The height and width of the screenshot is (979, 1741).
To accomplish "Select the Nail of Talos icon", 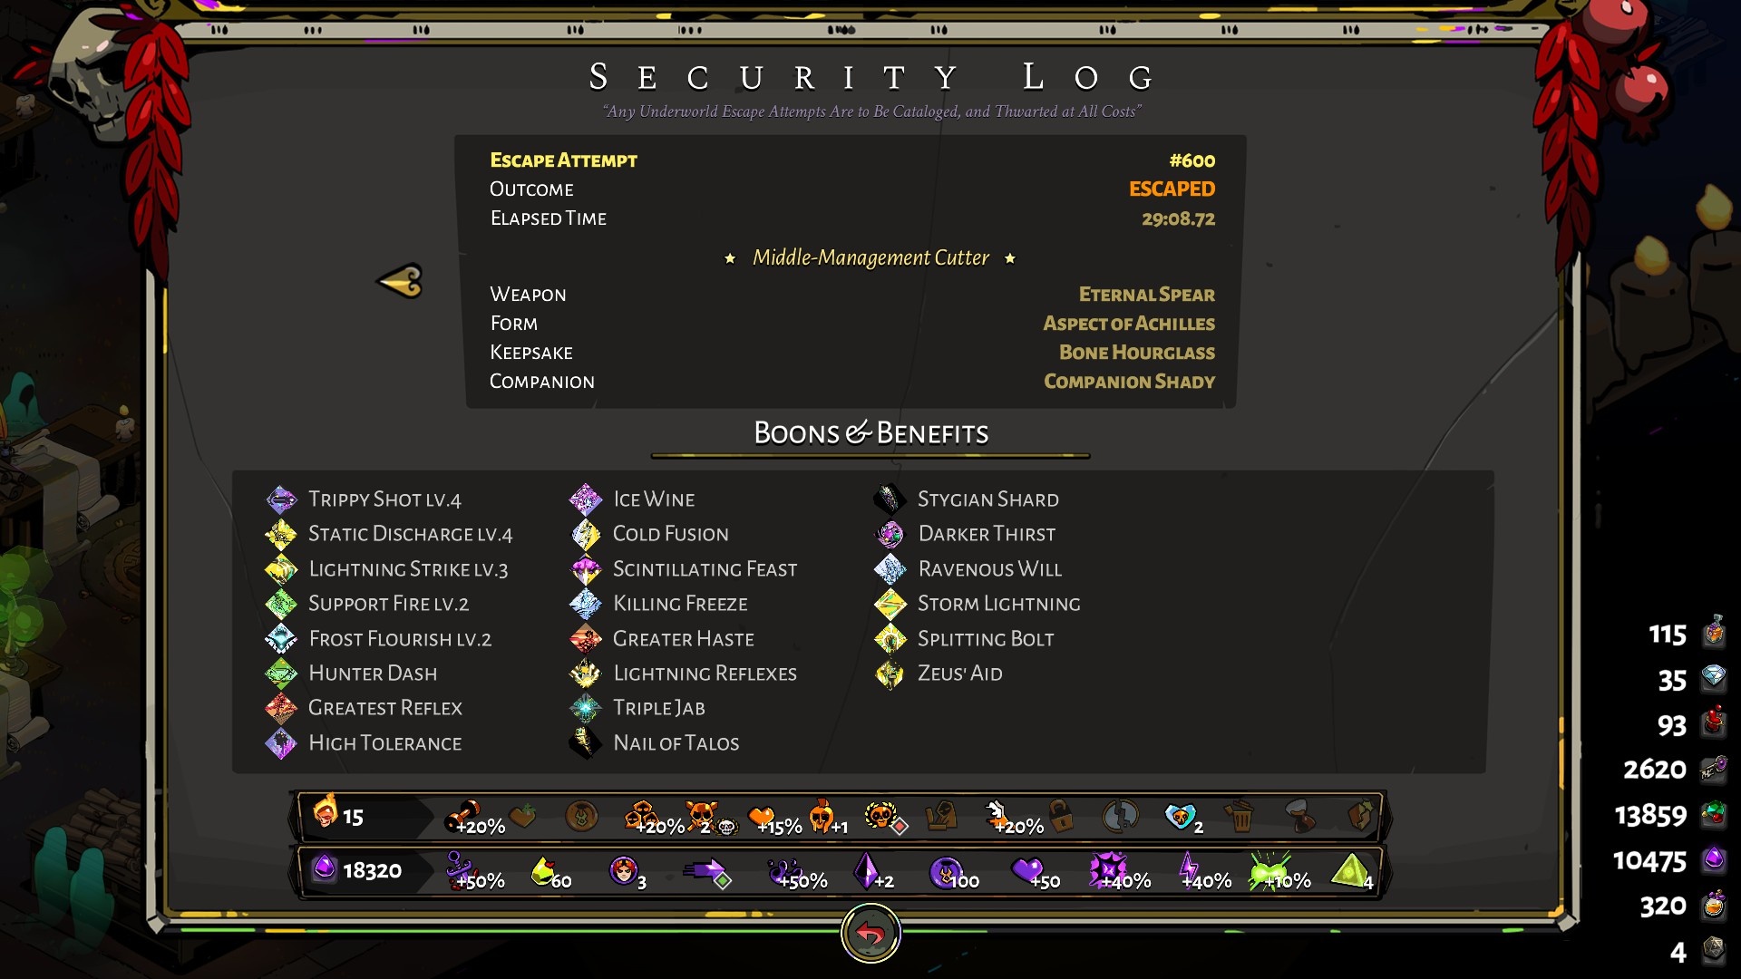I will [x=586, y=742].
